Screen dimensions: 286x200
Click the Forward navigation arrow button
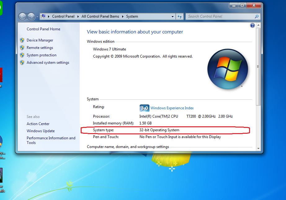pos(31,16)
